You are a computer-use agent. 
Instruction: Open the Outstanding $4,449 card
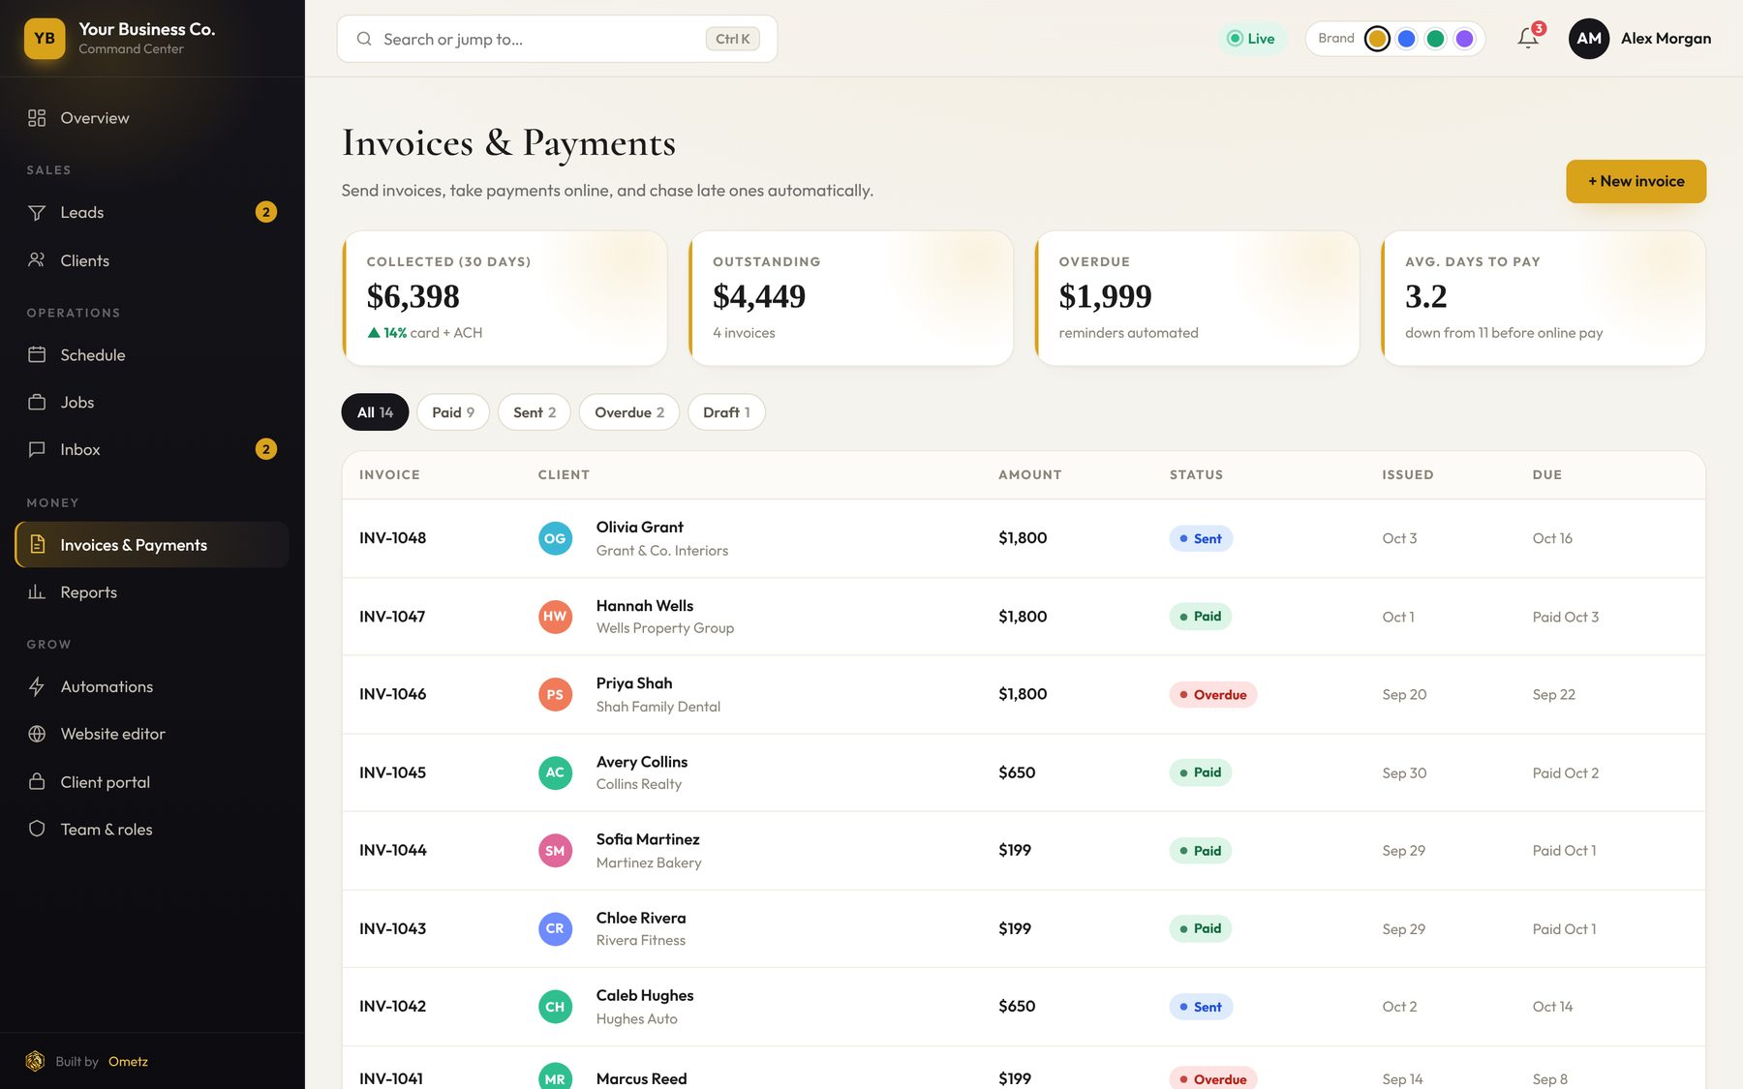tap(851, 298)
